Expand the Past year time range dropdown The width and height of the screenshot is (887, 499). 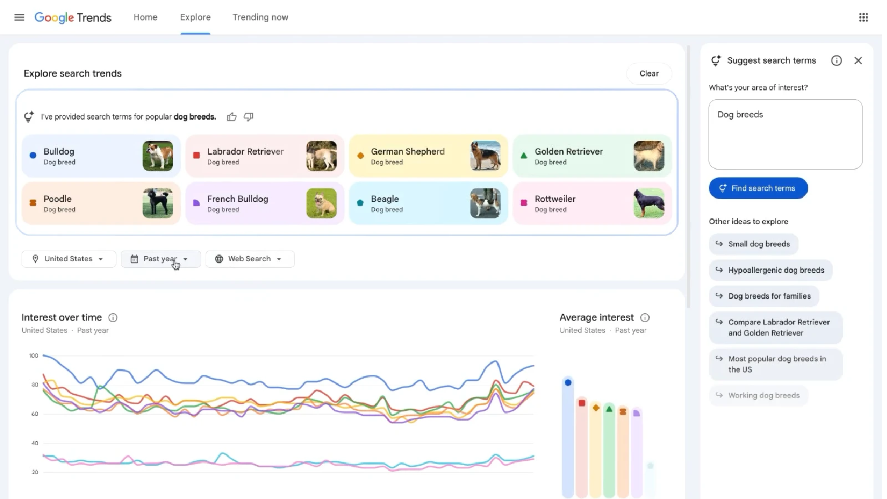(160, 259)
